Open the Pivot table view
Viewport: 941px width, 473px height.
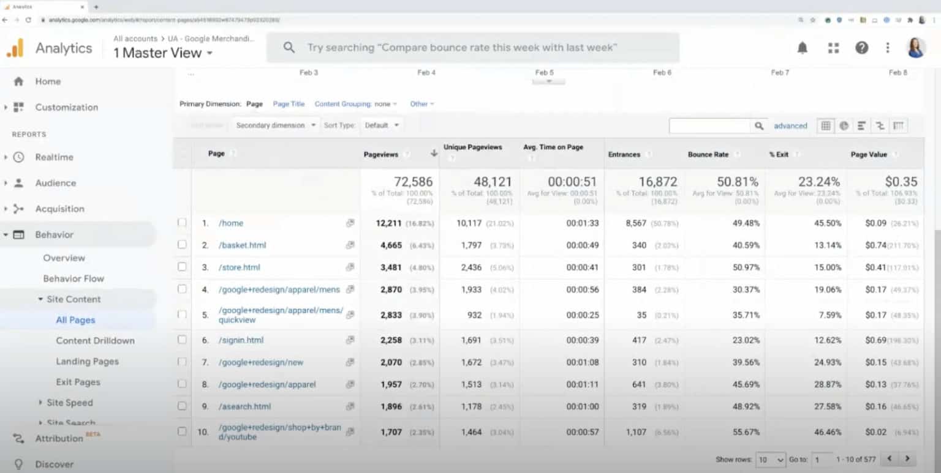click(898, 125)
